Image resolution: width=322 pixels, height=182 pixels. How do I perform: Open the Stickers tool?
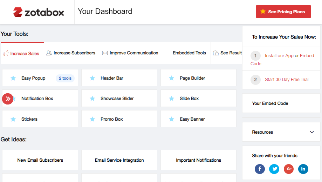[40, 119]
